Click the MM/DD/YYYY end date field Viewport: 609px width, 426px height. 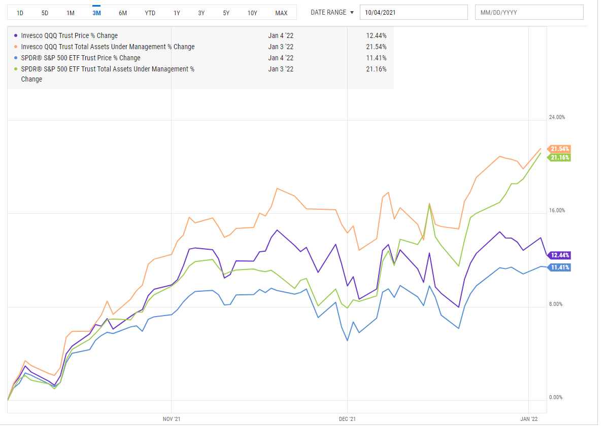coord(529,12)
